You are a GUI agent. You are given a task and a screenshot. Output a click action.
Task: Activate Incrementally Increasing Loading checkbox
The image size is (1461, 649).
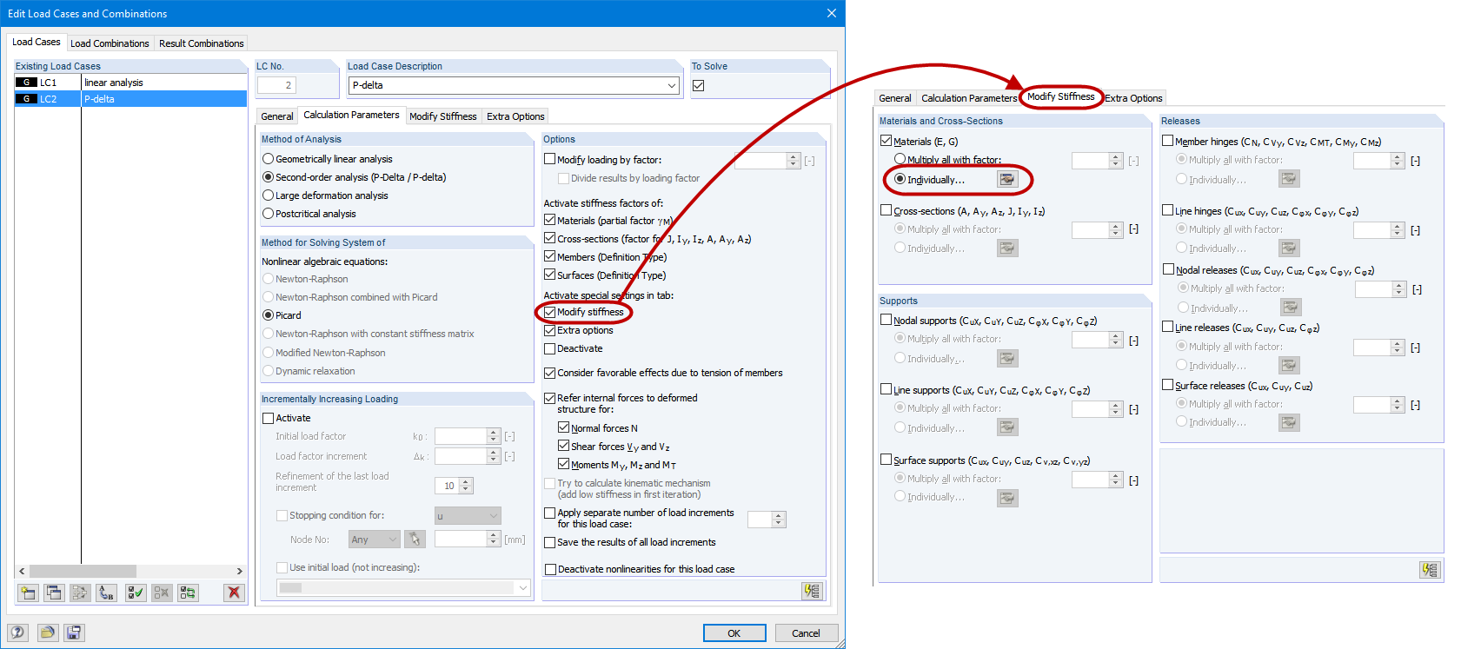(269, 418)
